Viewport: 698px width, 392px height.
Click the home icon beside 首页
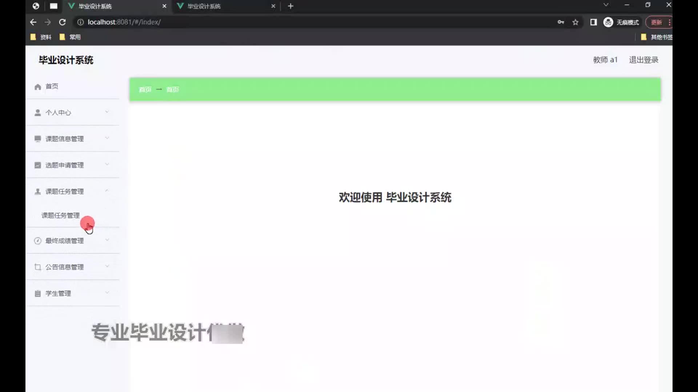37,87
